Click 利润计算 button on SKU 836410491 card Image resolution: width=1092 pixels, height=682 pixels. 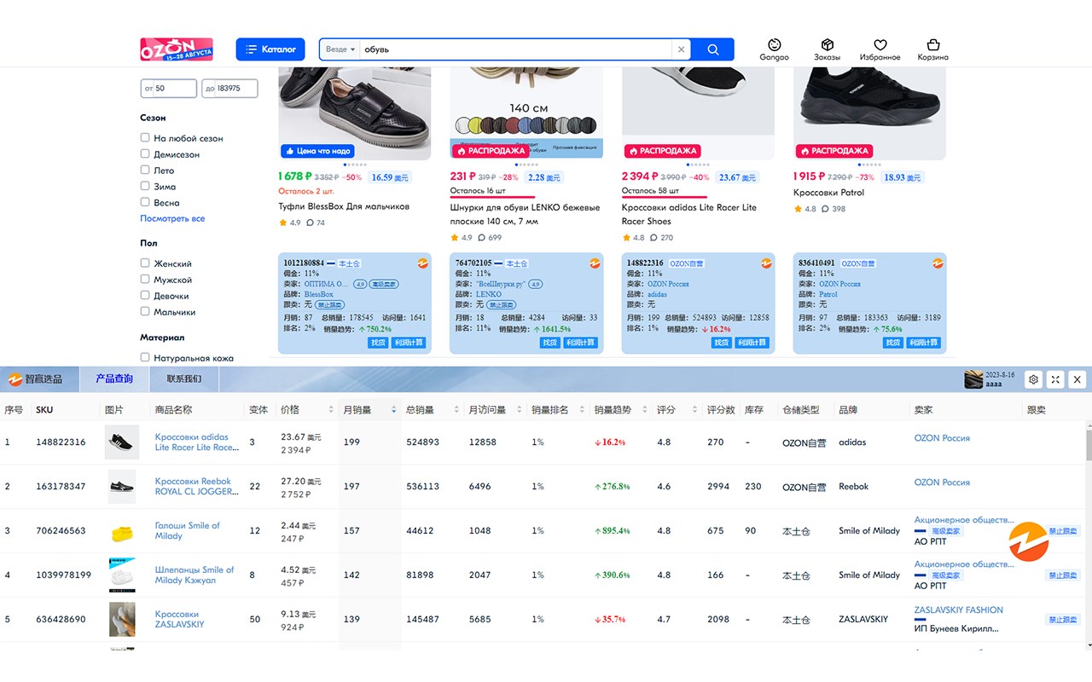pyautogui.click(x=923, y=343)
